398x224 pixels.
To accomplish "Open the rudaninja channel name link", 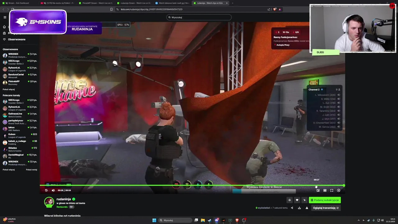I will 64,199.
